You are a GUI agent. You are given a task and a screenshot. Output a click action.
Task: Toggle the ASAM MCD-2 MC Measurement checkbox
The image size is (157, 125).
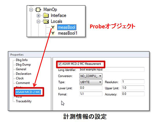pos(60,64)
